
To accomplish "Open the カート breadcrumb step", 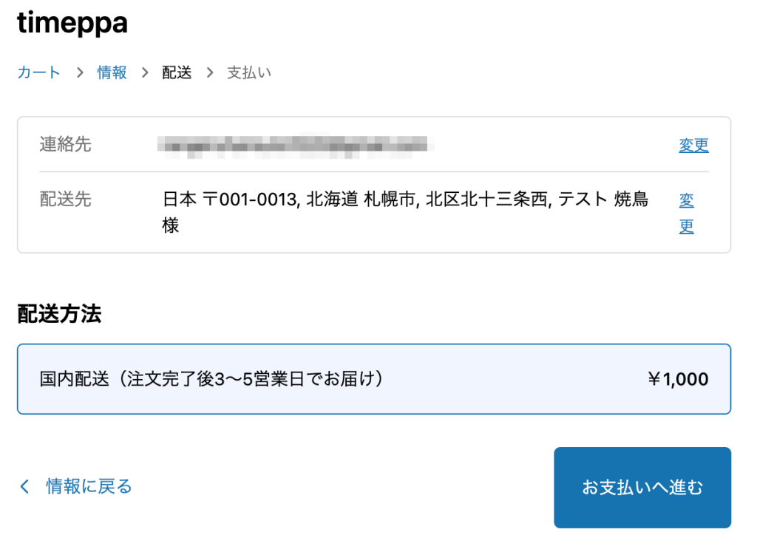I will [38, 72].
